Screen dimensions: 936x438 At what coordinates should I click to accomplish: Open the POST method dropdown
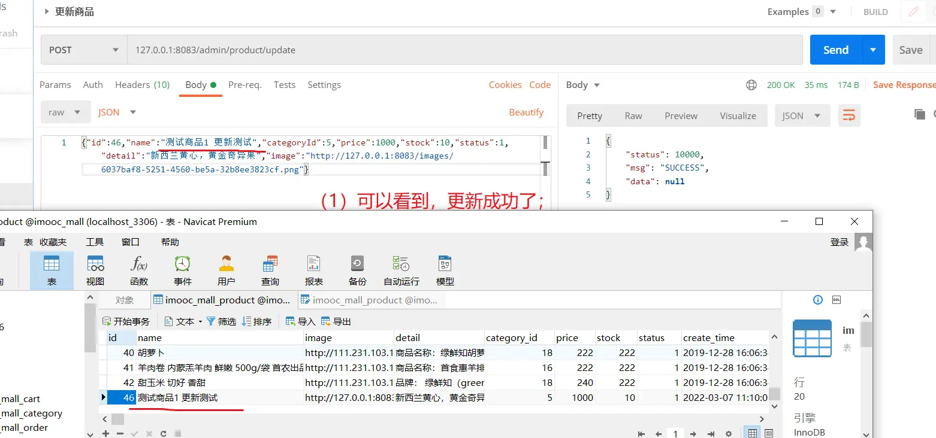pos(84,50)
